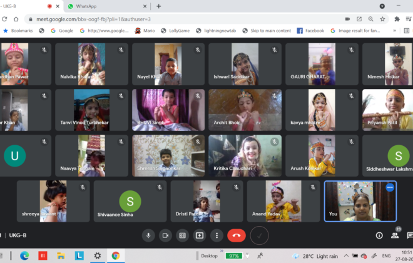Open the LollyGame bookmark

pyautogui.click(x=175, y=31)
